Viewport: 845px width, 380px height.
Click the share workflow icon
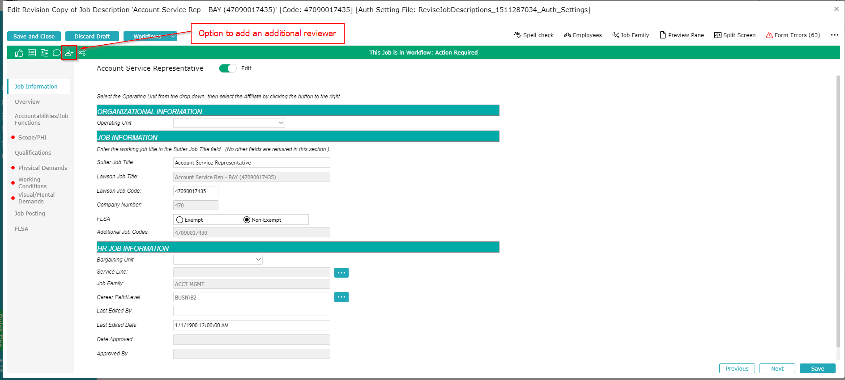82,53
